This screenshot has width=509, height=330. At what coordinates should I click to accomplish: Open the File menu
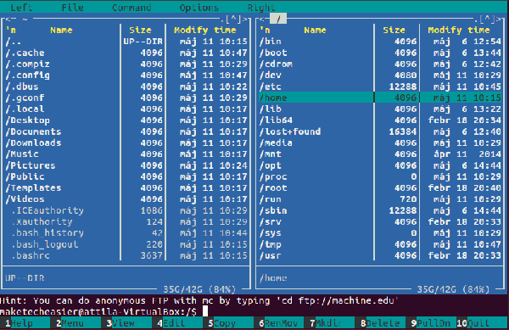tap(73, 8)
